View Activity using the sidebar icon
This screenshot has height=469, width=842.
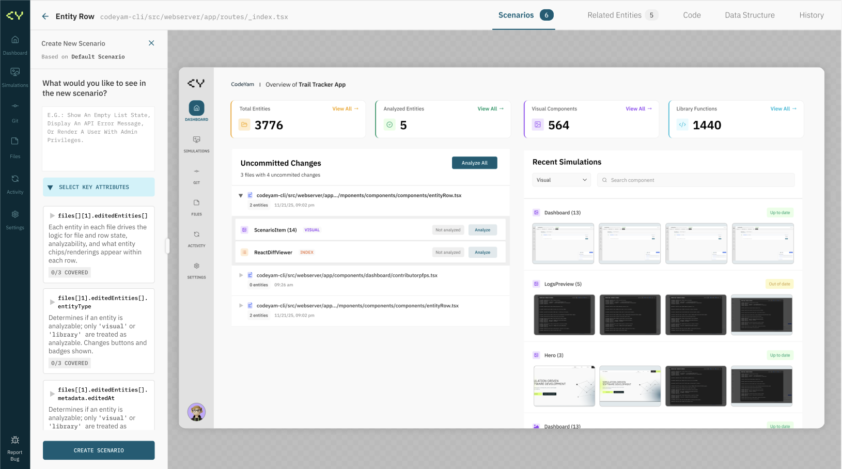pyautogui.click(x=15, y=182)
